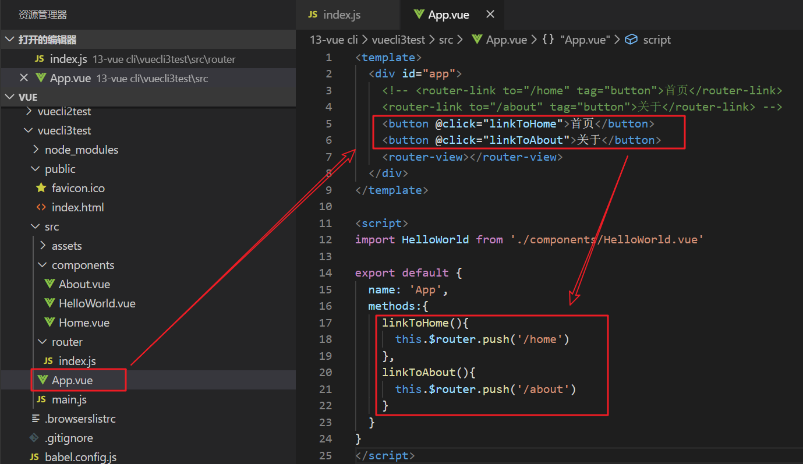This screenshot has height=464, width=803.
Task: Click the script symbol icon in breadcrumb
Action: pos(631,40)
